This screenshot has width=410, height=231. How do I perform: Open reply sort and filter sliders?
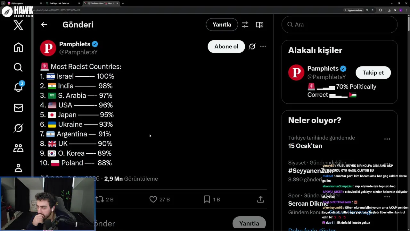245,25
